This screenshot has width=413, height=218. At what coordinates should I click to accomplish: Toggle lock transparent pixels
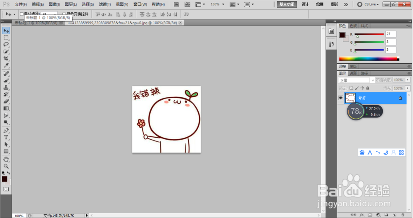click(x=351, y=88)
